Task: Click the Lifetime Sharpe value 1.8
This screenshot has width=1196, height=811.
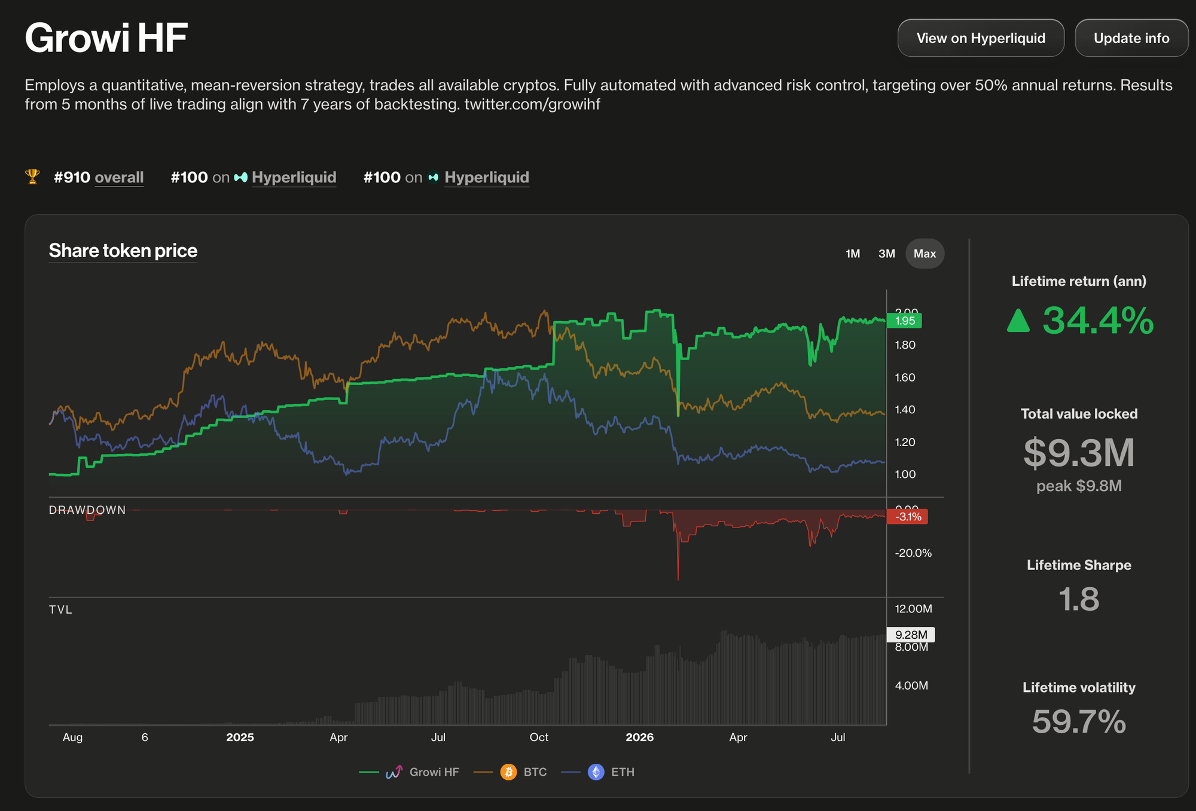Action: point(1079,599)
